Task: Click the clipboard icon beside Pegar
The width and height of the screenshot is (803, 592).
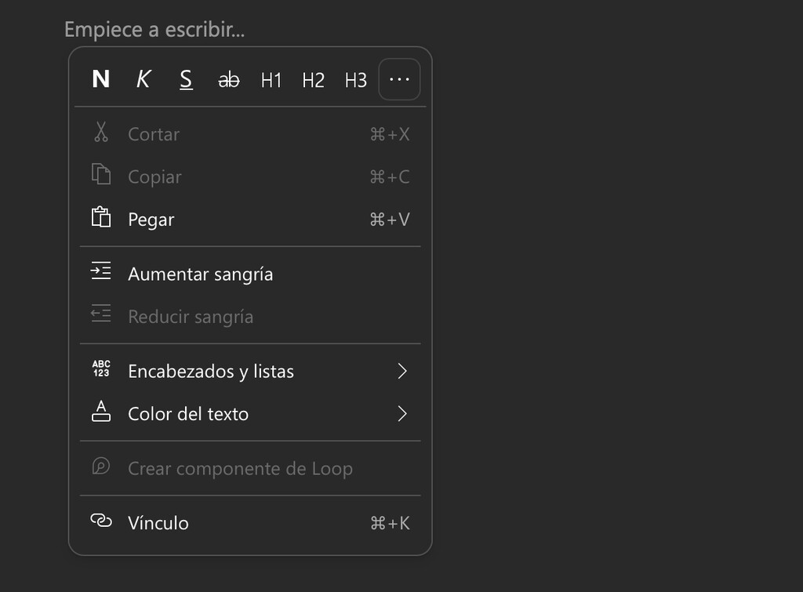Action: 100,218
